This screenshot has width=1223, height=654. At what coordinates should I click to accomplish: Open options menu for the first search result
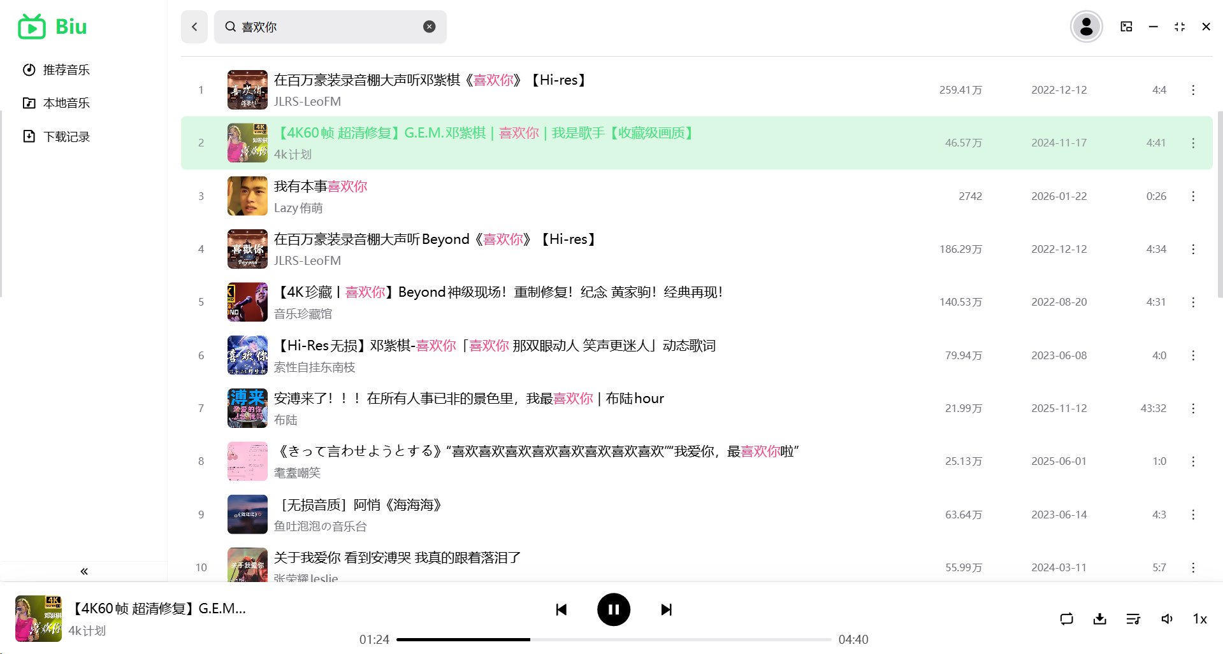[1192, 90]
